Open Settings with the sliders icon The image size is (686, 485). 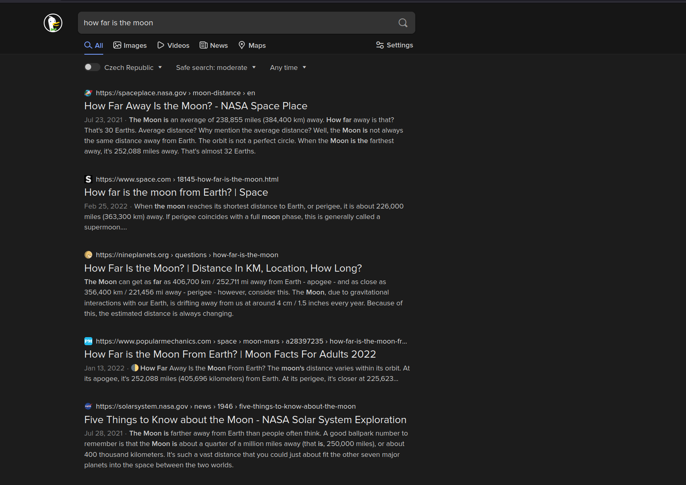click(394, 45)
